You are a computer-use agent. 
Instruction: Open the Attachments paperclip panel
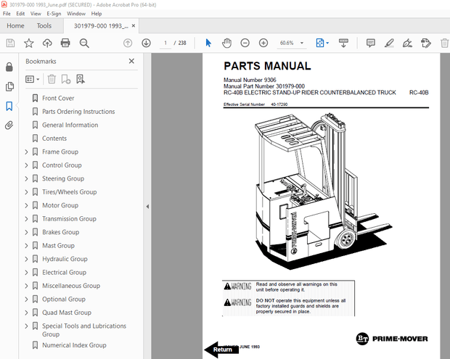(x=9, y=125)
